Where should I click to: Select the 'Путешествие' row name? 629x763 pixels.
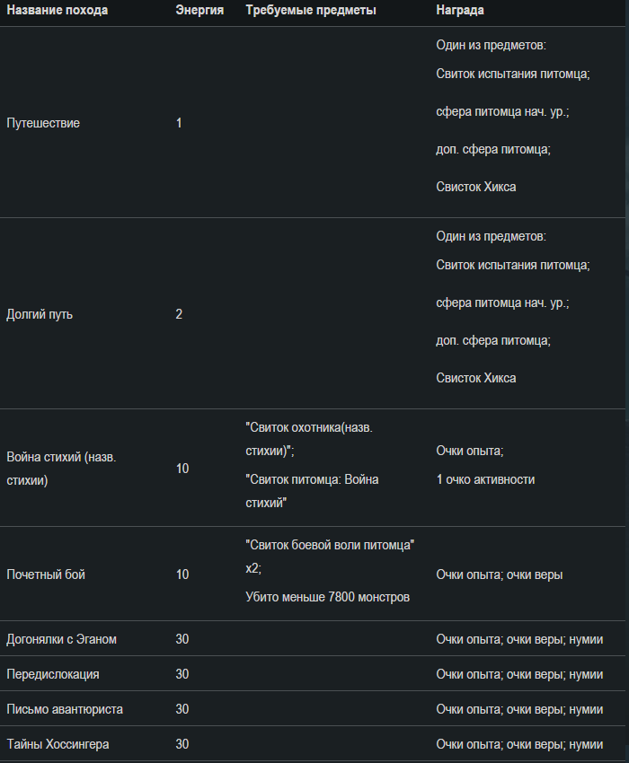point(43,123)
